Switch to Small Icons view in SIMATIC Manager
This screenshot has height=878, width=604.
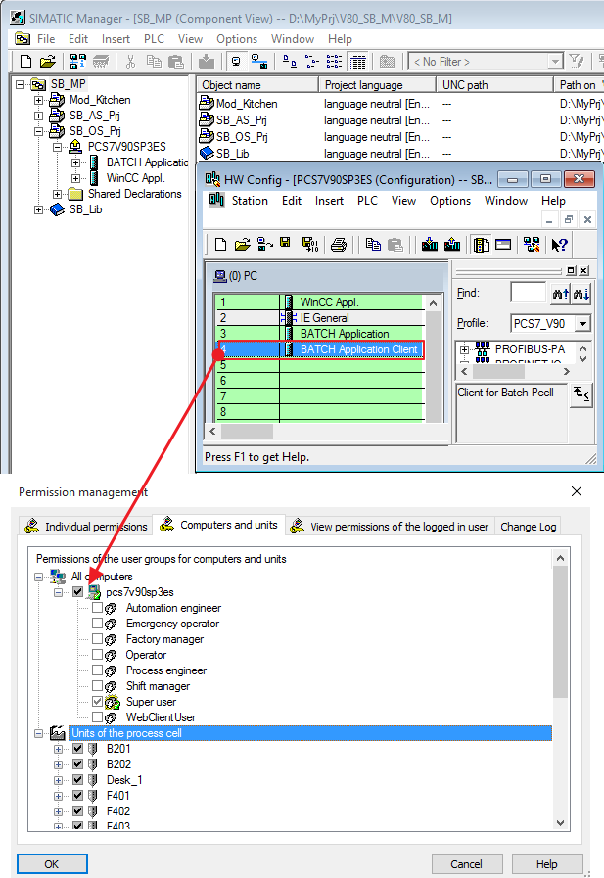click(x=312, y=61)
